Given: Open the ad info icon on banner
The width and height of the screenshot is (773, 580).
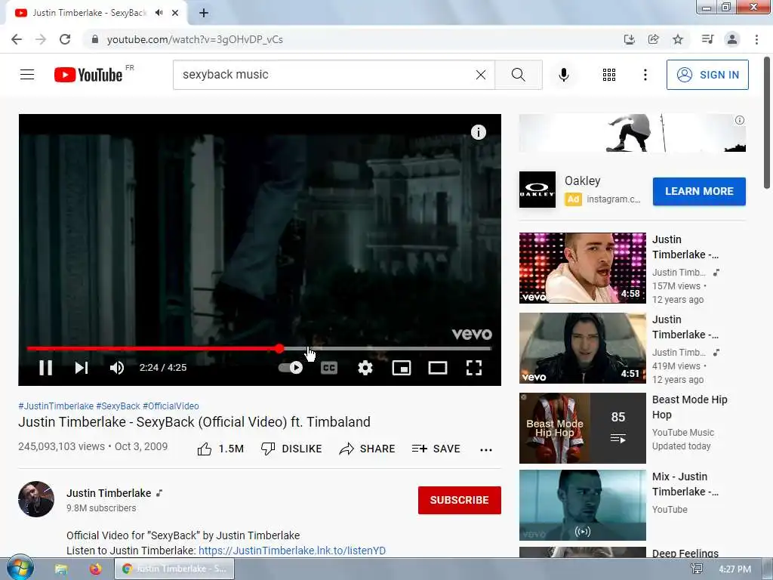Looking at the screenshot, I should (740, 120).
